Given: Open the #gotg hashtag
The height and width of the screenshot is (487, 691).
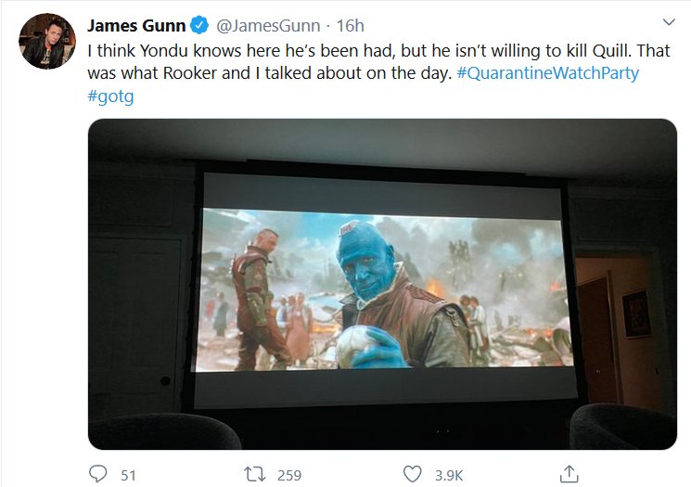Looking at the screenshot, I should point(110,96).
